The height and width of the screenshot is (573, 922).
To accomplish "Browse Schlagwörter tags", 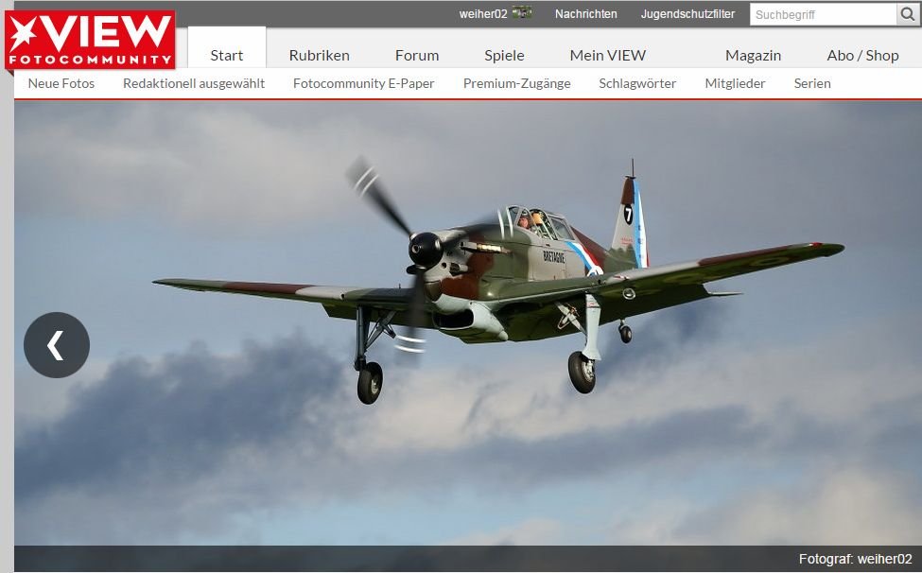I will tap(637, 83).
